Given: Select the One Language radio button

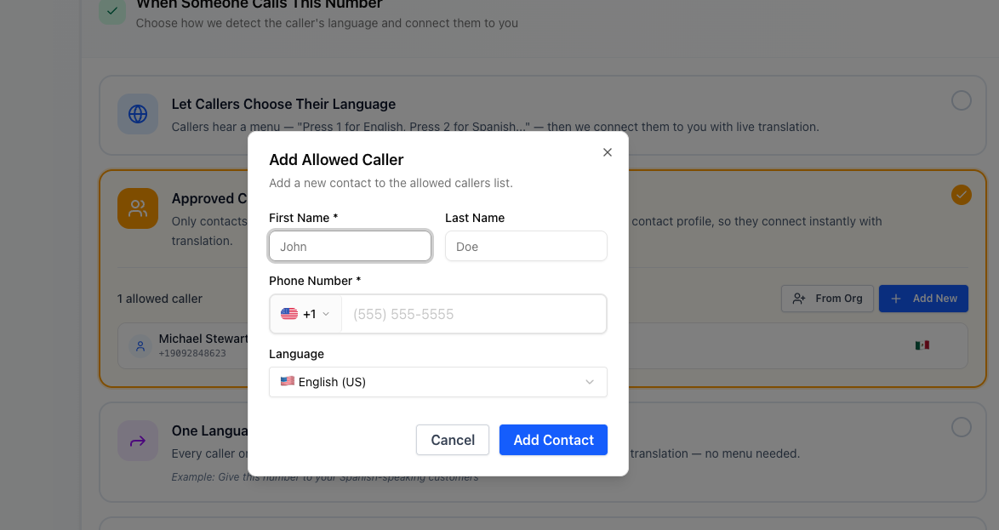Looking at the screenshot, I should pos(961,427).
